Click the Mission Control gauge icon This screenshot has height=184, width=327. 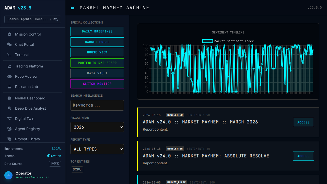[x=9, y=34]
